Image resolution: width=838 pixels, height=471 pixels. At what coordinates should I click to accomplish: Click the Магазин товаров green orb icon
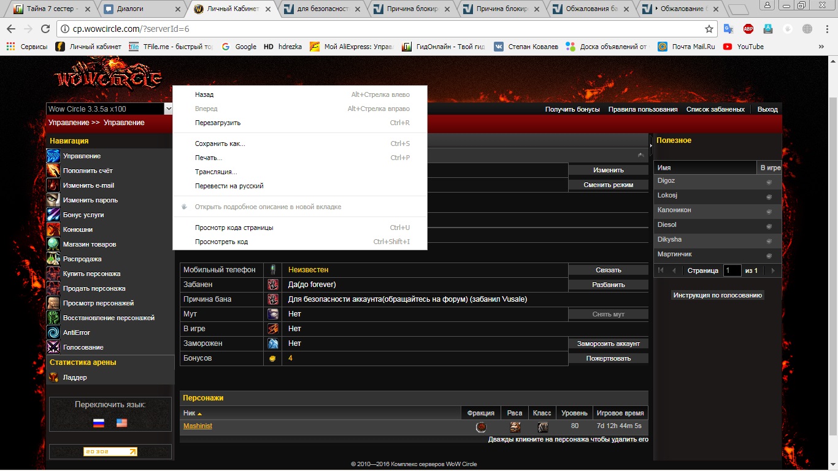tap(53, 244)
